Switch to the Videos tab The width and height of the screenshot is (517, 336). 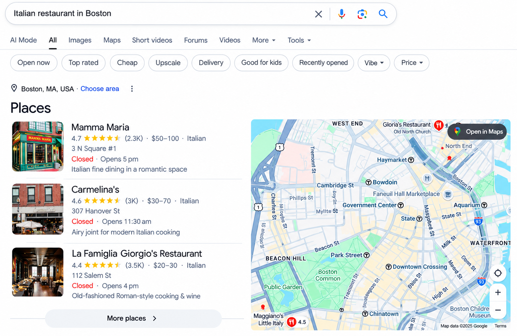point(230,40)
